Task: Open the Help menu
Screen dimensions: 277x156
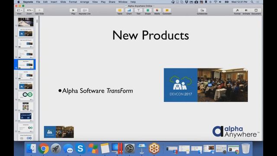Action: click(x=133, y=2)
